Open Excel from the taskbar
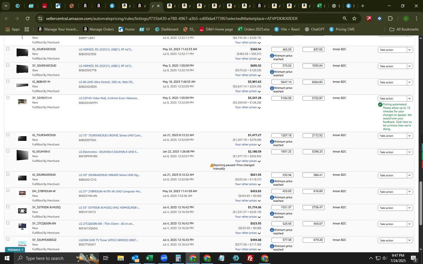Image resolution: width=423 pixels, height=264 pixels. 150,258
